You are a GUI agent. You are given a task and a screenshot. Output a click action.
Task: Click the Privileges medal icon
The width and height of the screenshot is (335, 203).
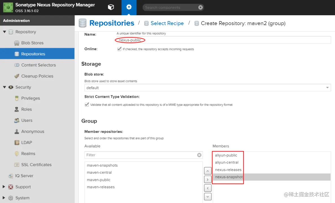point(17,98)
